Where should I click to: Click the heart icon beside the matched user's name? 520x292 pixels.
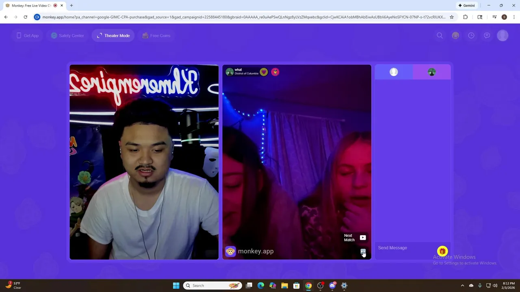[x=264, y=72]
